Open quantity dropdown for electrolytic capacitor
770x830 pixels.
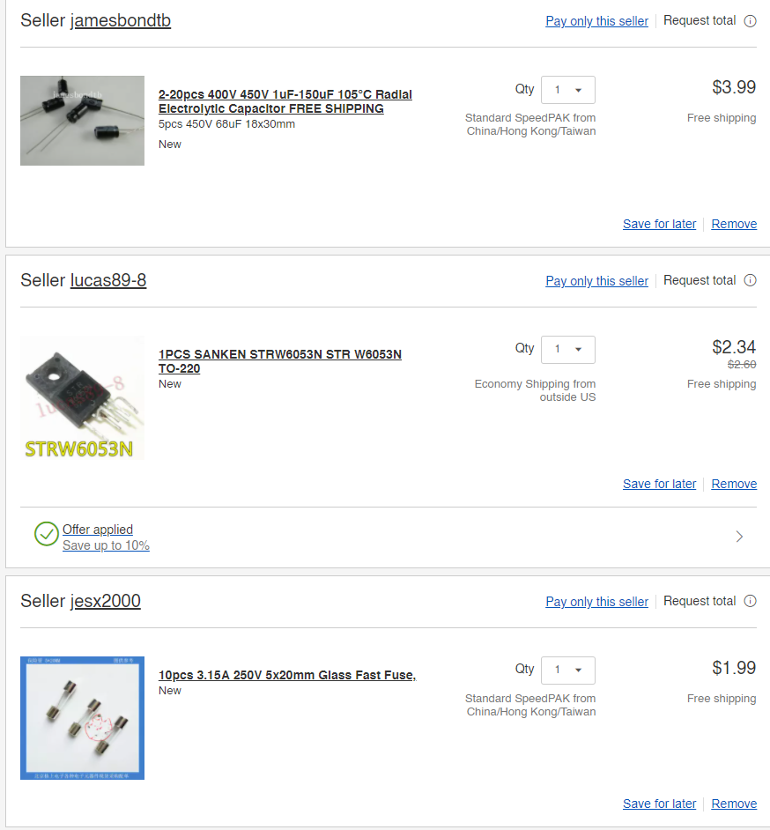tap(568, 90)
